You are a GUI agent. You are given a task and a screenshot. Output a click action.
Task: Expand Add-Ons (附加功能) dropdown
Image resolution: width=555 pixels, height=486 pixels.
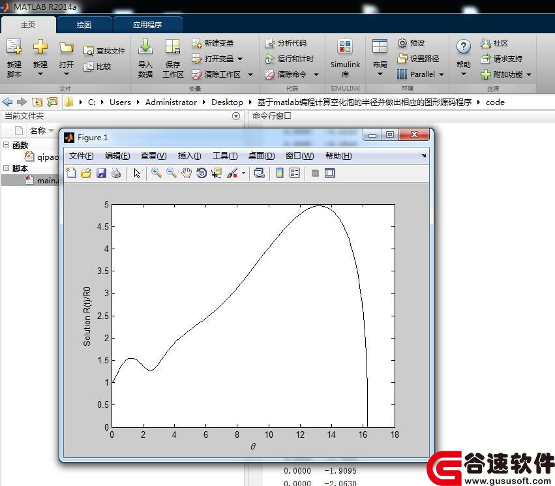point(529,74)
